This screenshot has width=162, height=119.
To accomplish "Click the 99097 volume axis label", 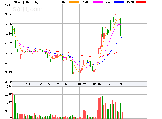I will coord(8,111).
